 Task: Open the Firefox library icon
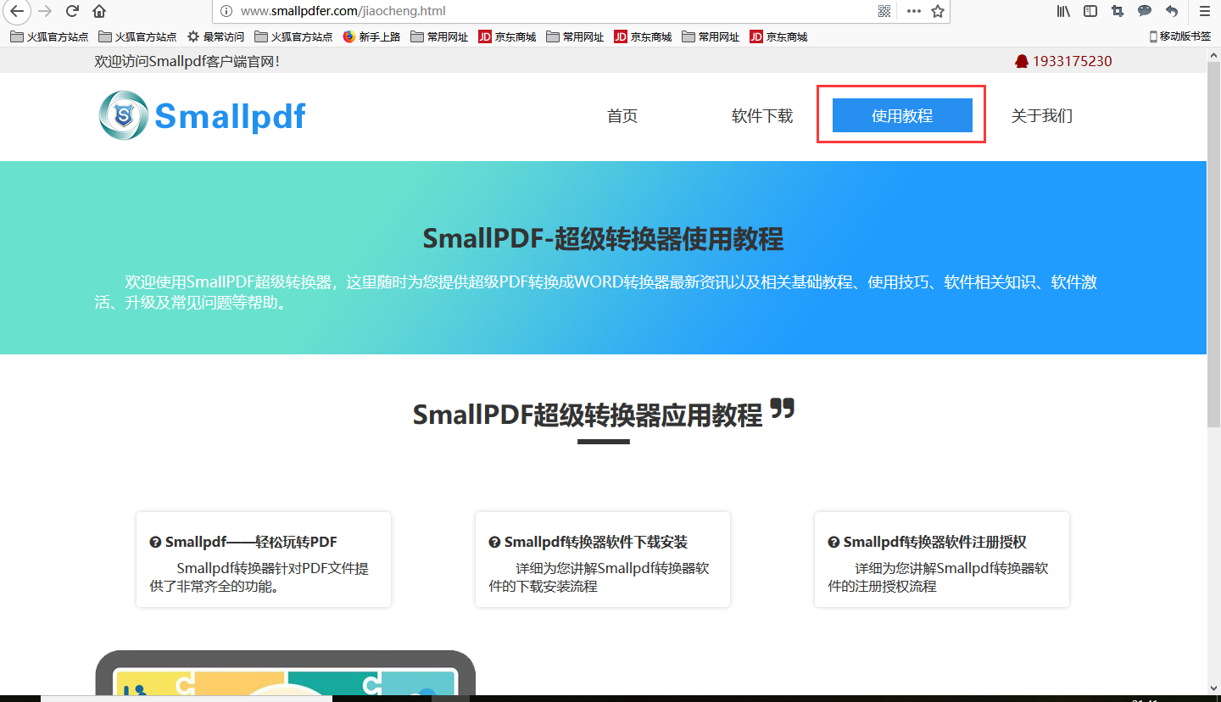click(x=1063, y=11)
